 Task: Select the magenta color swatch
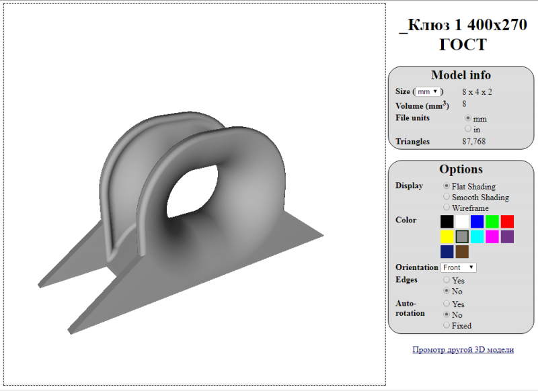(492, 236)
